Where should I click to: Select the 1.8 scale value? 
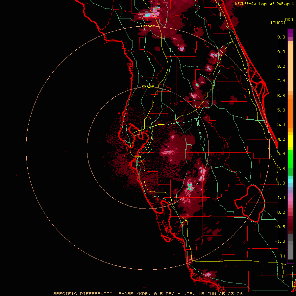click(281, 183)
